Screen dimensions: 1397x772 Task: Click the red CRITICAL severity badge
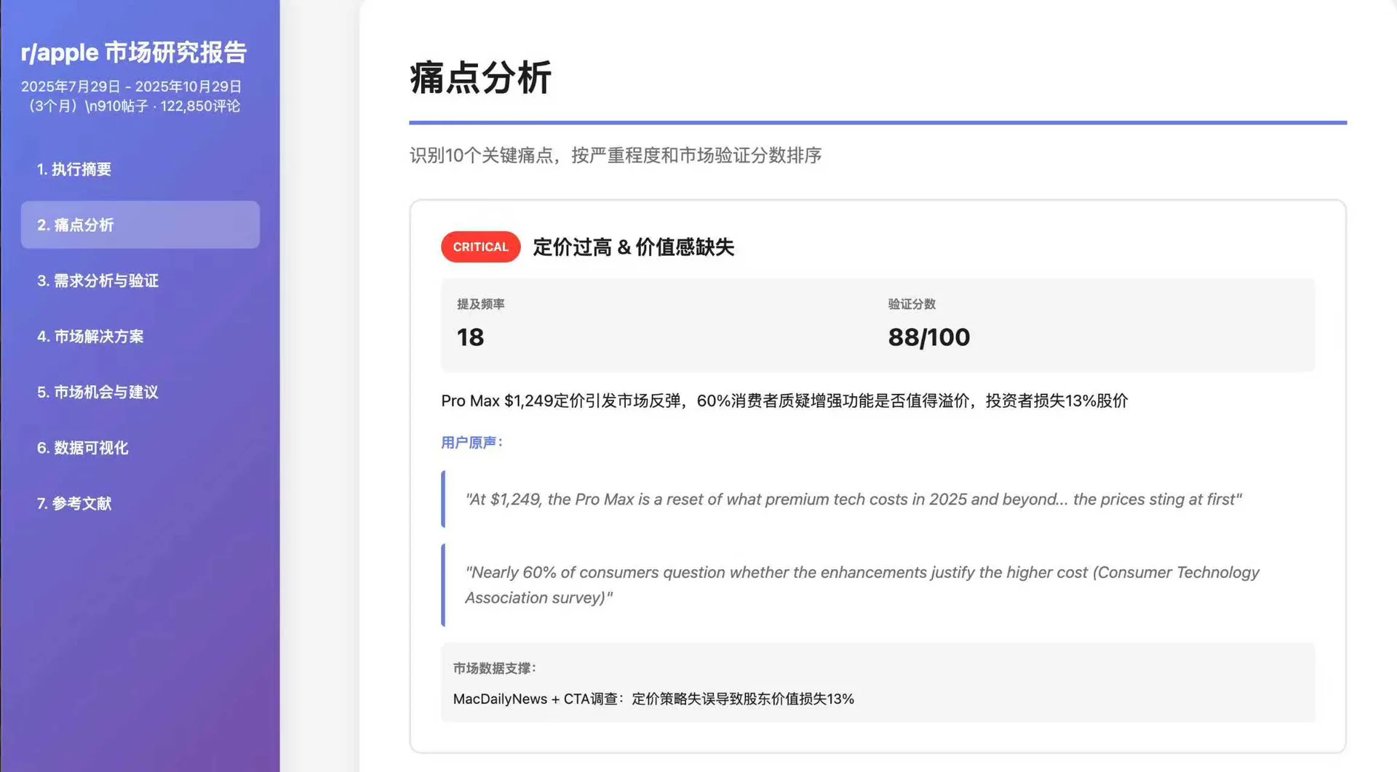click(x=480, y=246)
